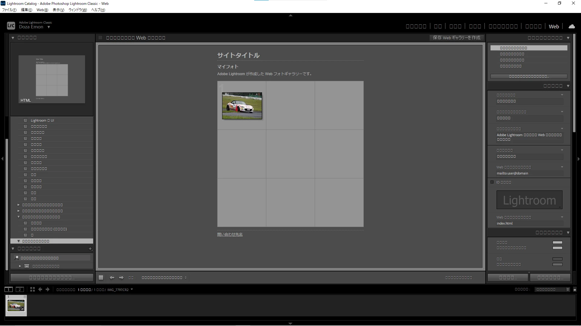
Task: Open grid view icon in filmstrip bar
Action: (32, 289)
